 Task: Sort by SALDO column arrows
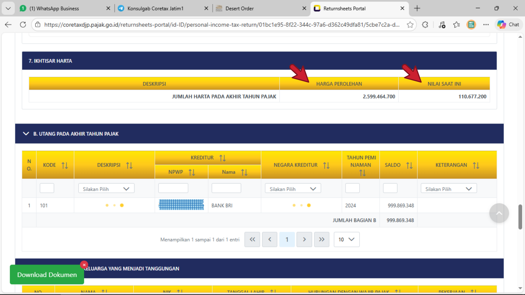click(x=409, y=165)
